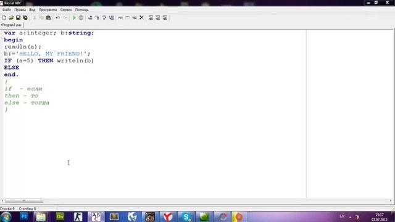Image resolution: width=395 pixels, height=222 pixels.
Task: Undo the last edit
Action: click(x=57, y=18)
